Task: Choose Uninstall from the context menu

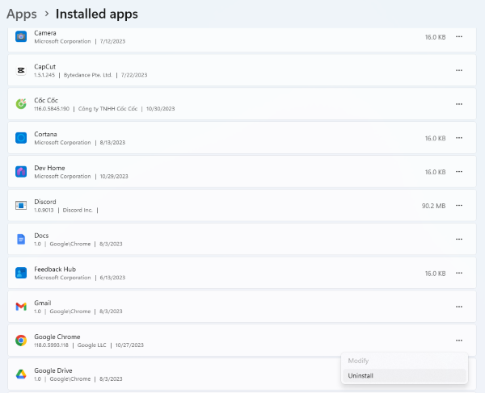Action: (x=361, y=376)
